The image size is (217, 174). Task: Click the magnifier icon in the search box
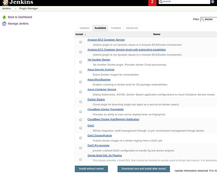coord(161,2)
